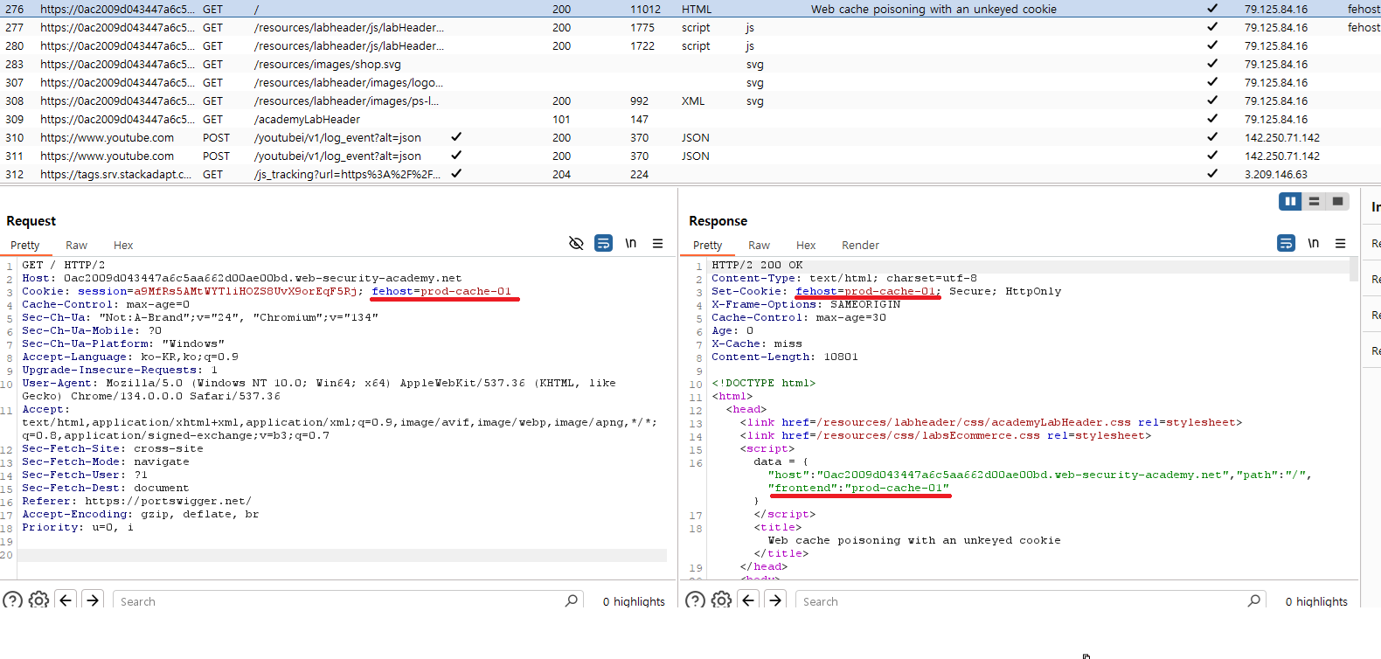1381x659 pixels.
Task: Open the Response Render tab
Action: [861, 246]
